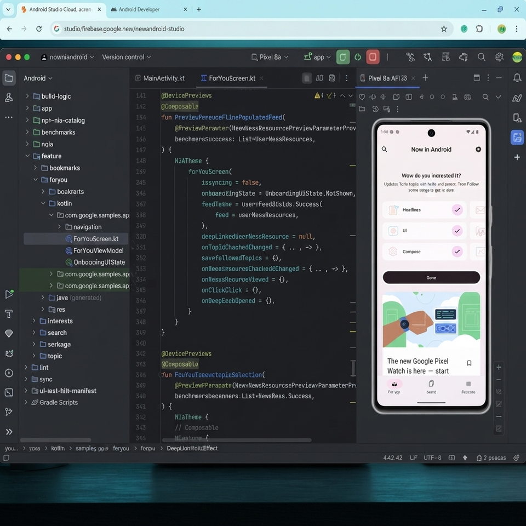The image size is (526, 526).
Task: Open IDE settings gear icon
Action: tap(499, 57)
